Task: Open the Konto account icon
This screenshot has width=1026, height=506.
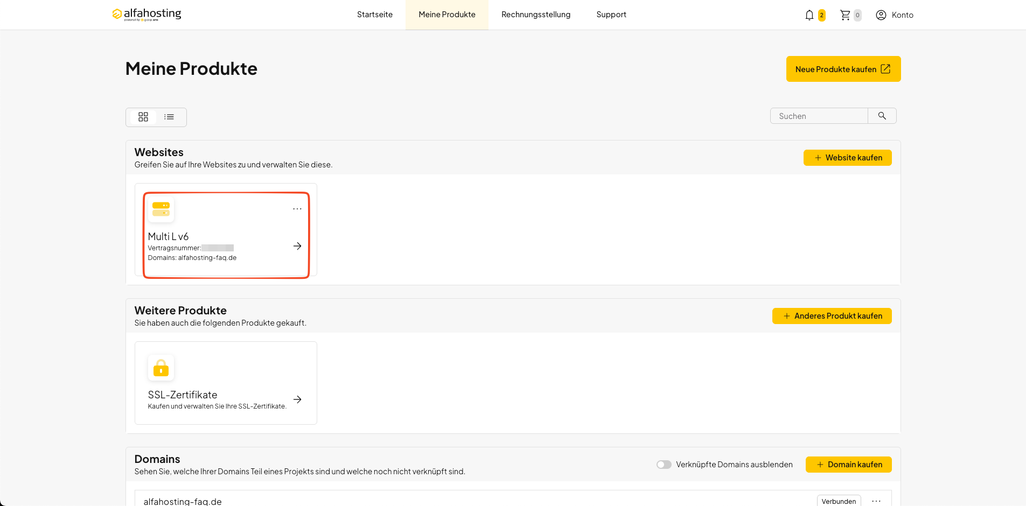Action: point(881,15)
